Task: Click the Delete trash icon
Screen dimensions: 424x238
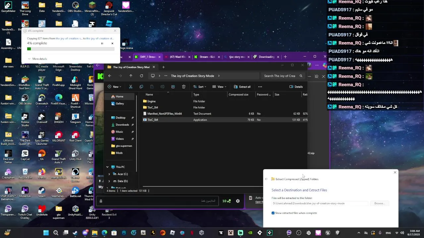Action: [184, 87]
